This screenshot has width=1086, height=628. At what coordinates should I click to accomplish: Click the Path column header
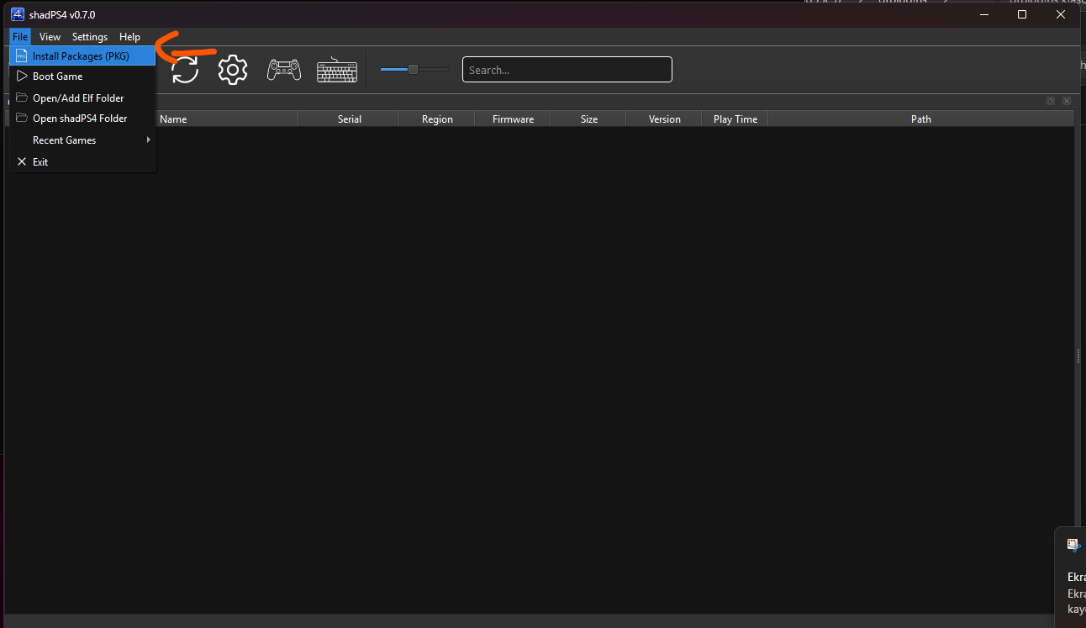pos(921,119)
